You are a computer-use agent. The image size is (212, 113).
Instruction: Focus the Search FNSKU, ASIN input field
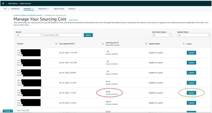(63, 35)
